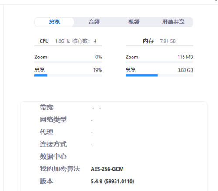Click the 连接方式 label

pos(53,144)
